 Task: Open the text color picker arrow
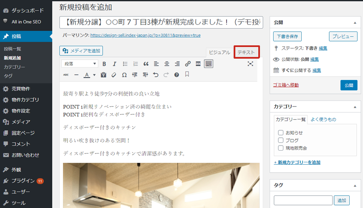coord(94,75)
